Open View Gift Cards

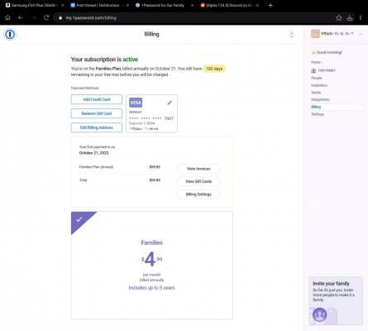click(x=198, y=181)
